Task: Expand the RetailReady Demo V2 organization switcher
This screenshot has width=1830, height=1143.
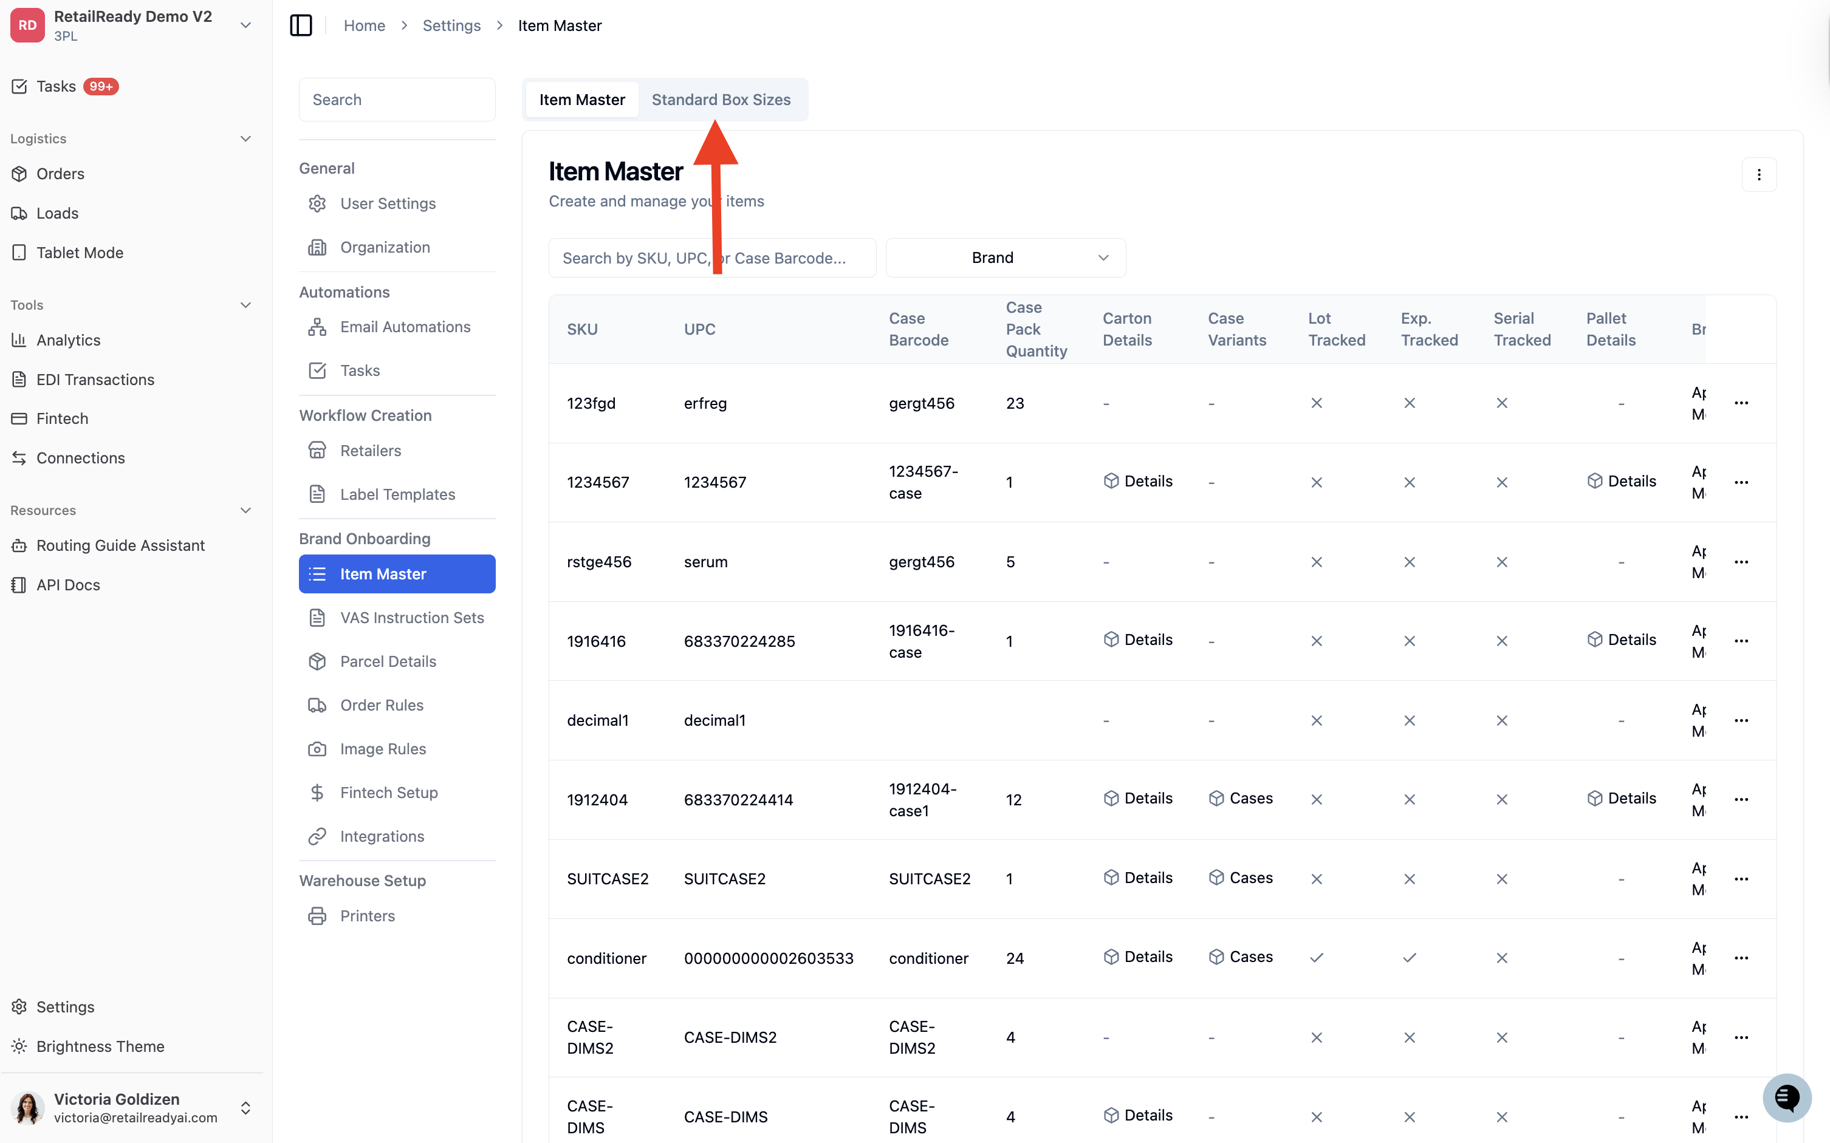Action: click(x=245, y=25)
